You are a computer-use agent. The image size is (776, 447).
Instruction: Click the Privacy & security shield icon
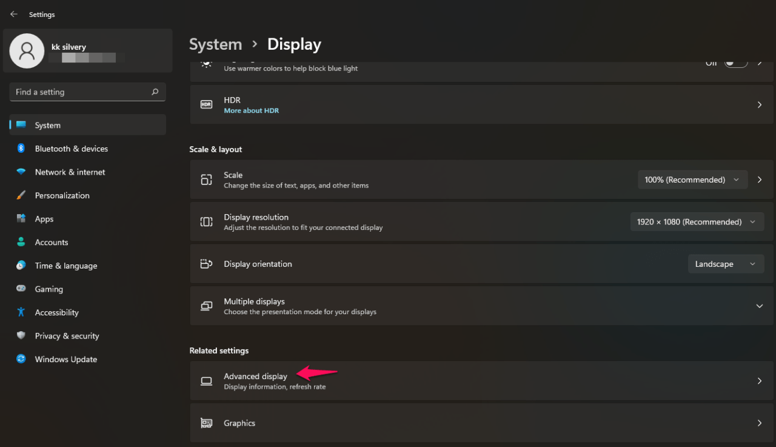(21, 335)
